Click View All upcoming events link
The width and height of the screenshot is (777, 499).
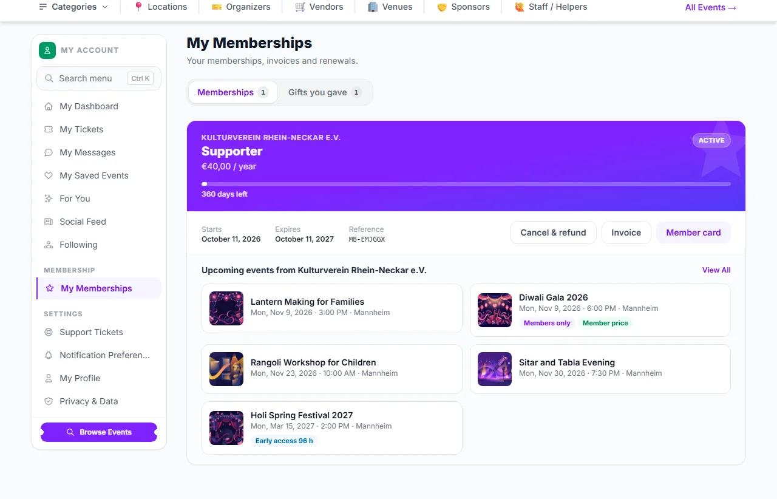(716, 270)
